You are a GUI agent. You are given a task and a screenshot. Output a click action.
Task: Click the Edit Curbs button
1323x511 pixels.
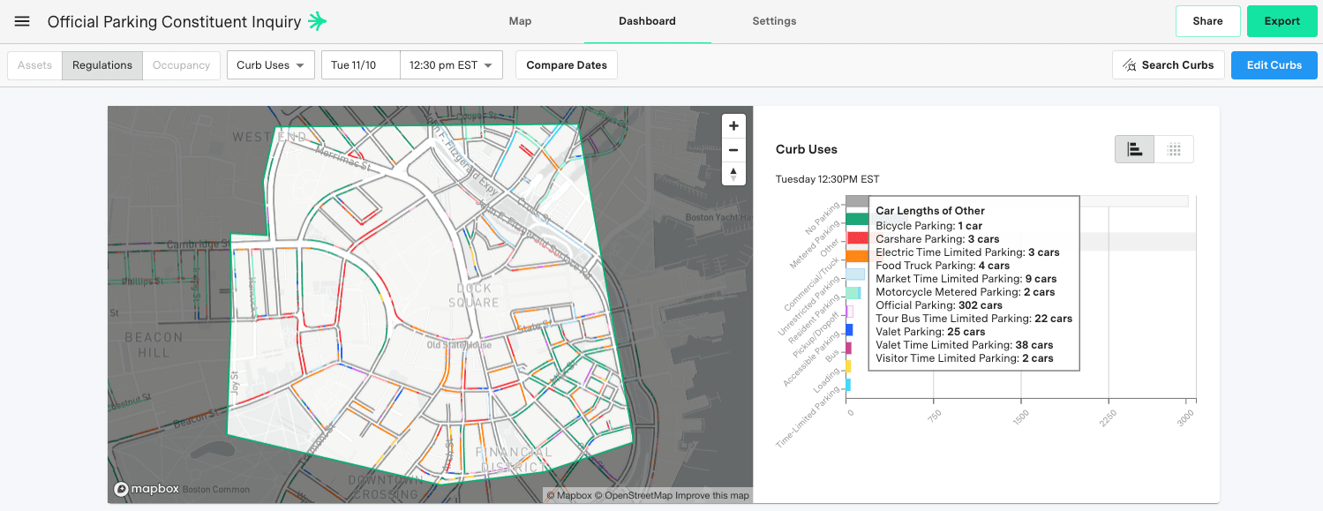(x=1274, y=65)
